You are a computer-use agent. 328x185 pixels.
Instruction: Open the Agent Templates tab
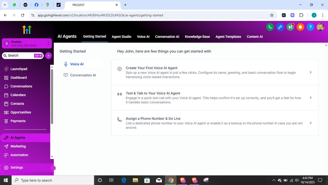click(x=228, y=36)
